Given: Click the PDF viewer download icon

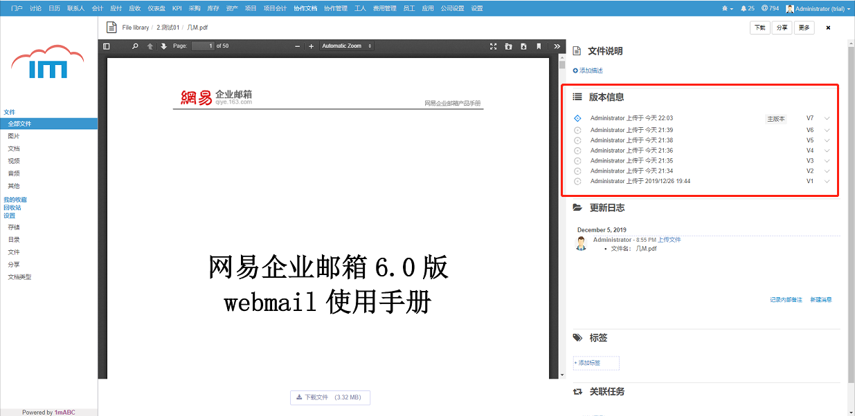Looking at the screenshot, I should click(523, 46).
